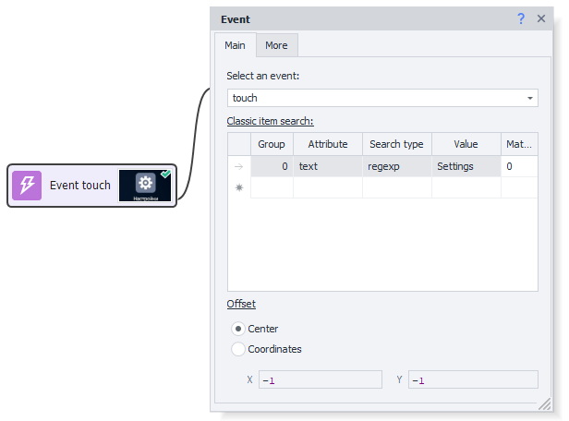Screen dimensions: 569x421
Task: Click the text attribute cell
Action: click(x=327, y=166)
